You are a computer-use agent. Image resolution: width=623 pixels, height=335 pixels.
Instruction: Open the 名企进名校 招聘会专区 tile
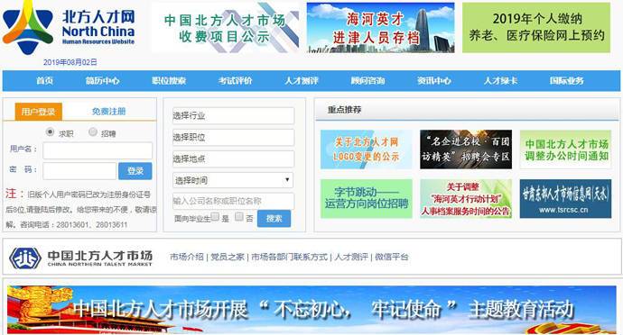[x=466, y=149]
